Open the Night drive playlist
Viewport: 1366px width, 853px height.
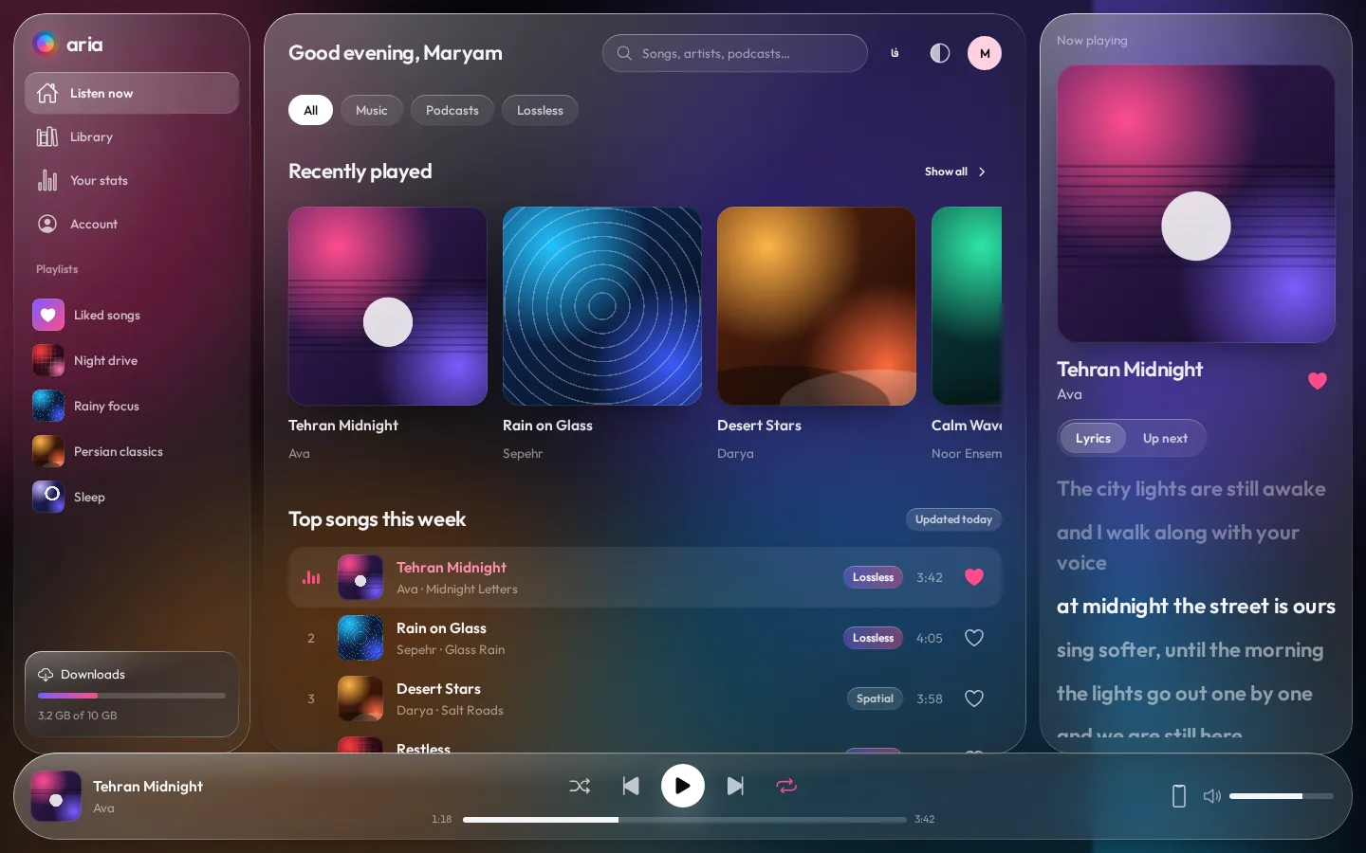click(x=132, y=360)
